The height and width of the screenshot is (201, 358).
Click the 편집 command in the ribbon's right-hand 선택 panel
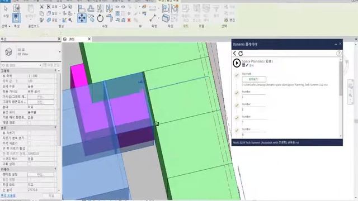click(x=230, y=20)
